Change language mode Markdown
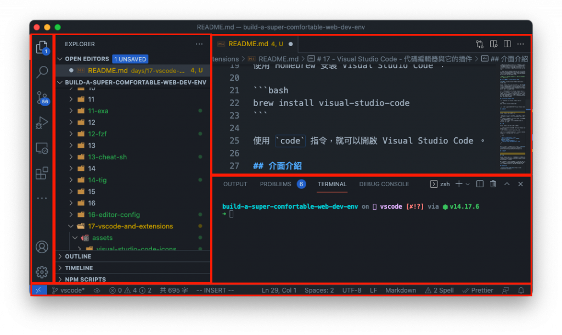Image resolution: width=562 pixels, height=335 pixels. [400, 291]
